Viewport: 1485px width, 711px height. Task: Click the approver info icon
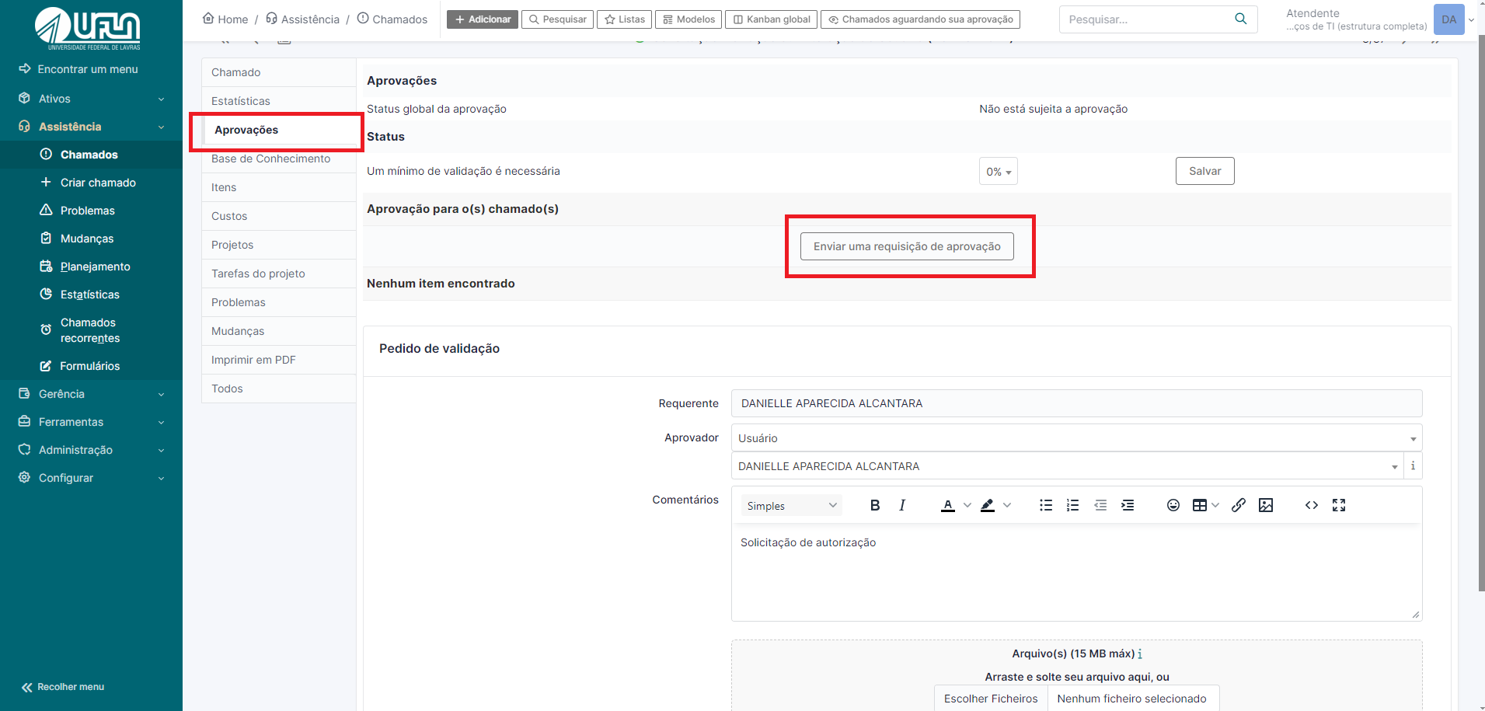[x=1413, y=465]
